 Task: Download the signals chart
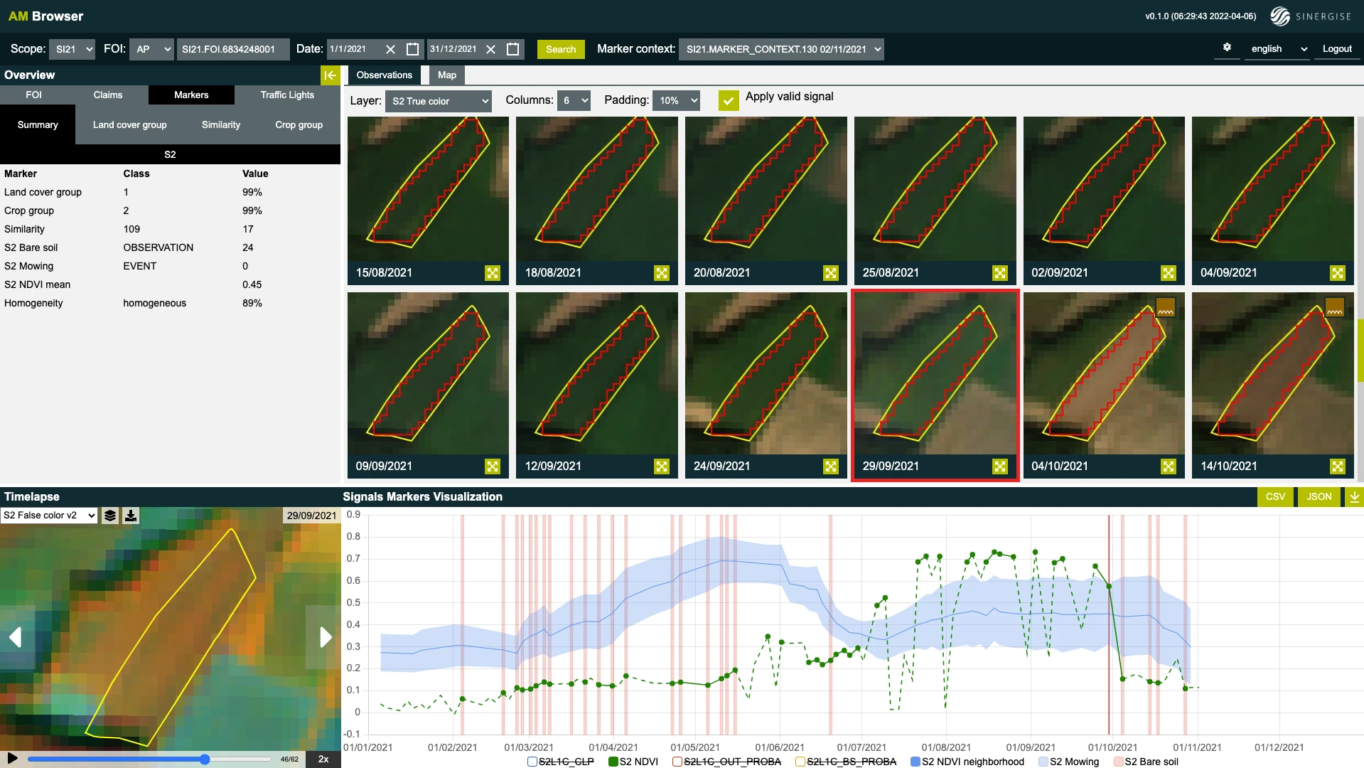tap(1355, 496)
